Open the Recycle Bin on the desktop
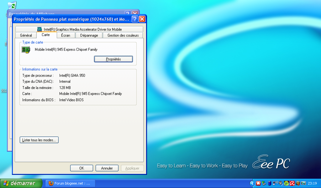 13,5
